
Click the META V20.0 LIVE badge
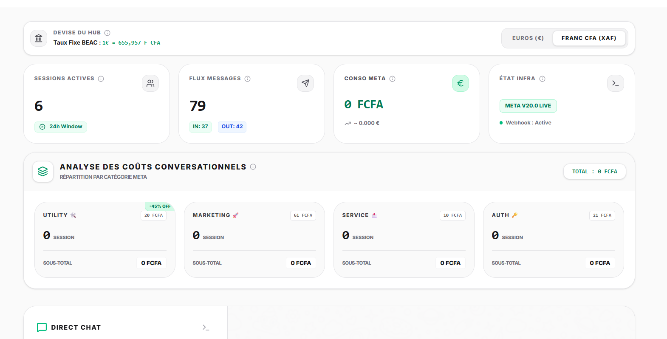pyautogui.click(x=528, y=106)
